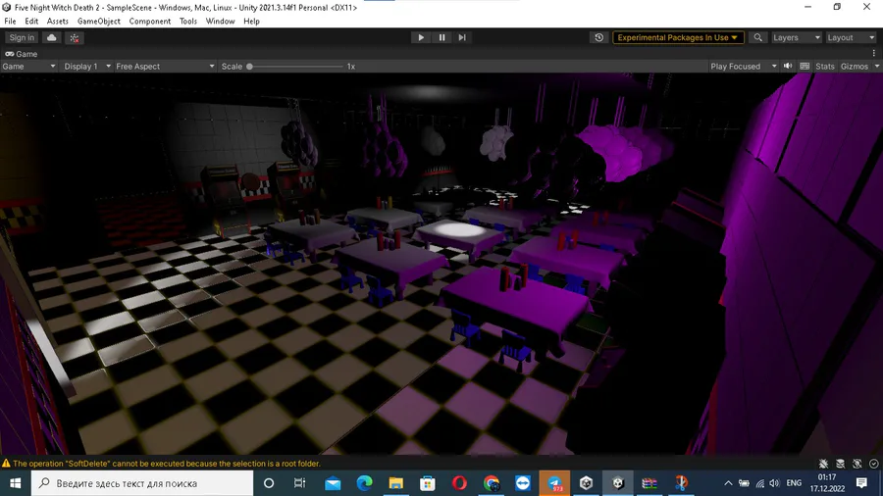Screen dimensions: 883x496
Task: Switch to Google Chrome on the taskbar
Action: pos(492,483)
